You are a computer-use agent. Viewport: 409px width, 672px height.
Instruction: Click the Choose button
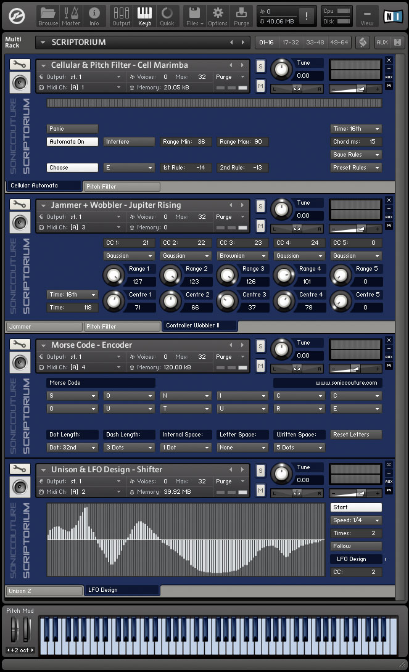[72, 168]
